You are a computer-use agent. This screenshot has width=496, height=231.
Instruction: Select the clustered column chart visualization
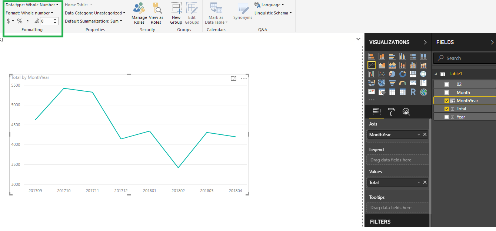402,57
